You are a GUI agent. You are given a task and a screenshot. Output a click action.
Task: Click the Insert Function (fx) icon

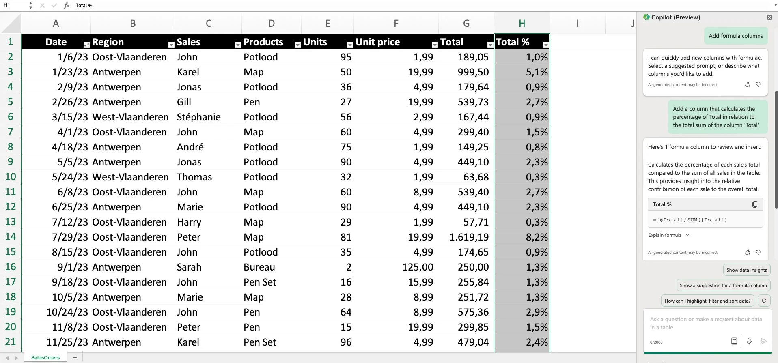click(66, 5)
